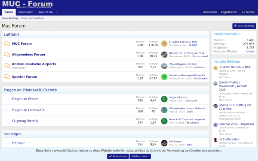Open Special Flights / Movements sidebar thread
The image size is (258, 161).
[233, 86]
